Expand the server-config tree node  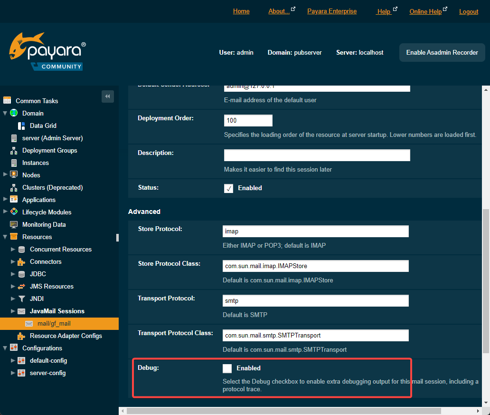tap(13, 373)
